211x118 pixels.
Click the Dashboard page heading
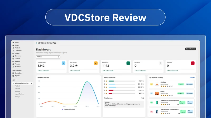point(44,50)
